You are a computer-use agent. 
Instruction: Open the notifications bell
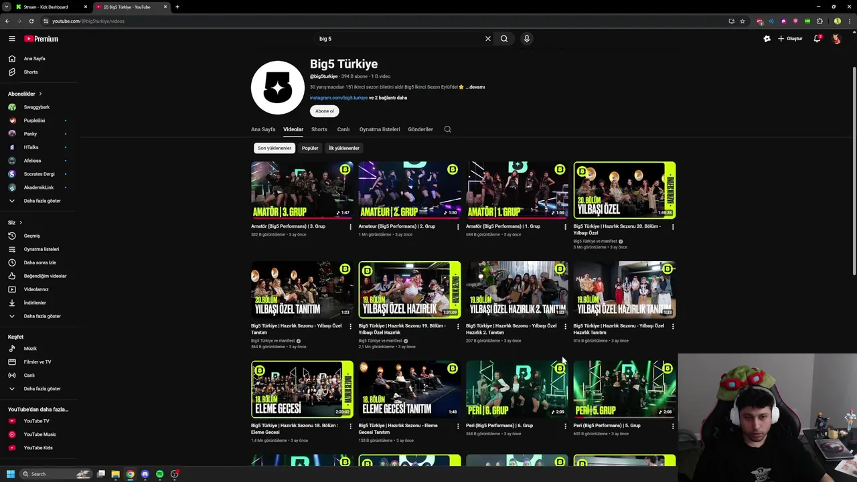tap(817, 39)
